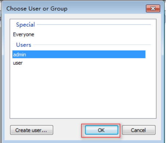Close the Choose User or Group dialog
Viewport: 166px width, 143px height.
(153, 8)
